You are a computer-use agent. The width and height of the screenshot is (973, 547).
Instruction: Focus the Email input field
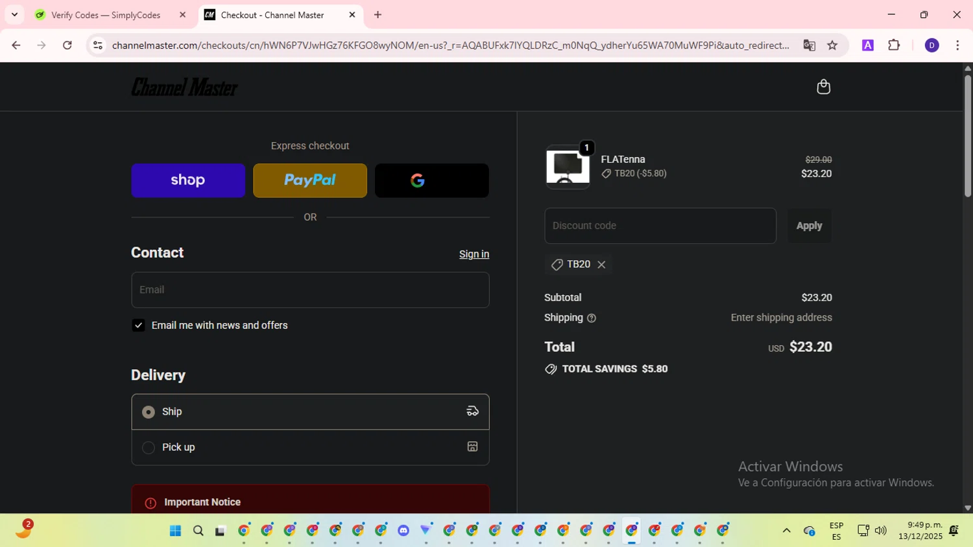(310, 290)
